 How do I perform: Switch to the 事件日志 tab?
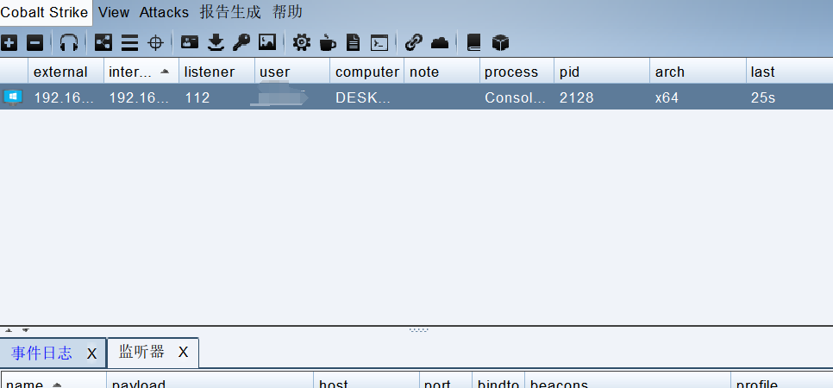coord(41,354)
